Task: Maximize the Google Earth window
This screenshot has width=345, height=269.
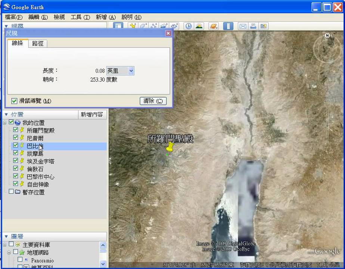Action: pos(327,7)
